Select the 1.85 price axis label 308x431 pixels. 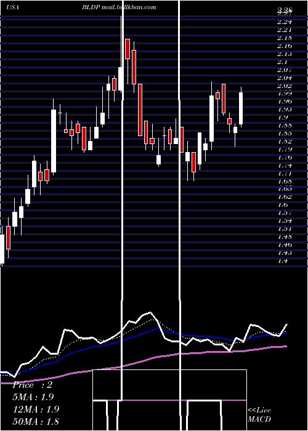285,134
